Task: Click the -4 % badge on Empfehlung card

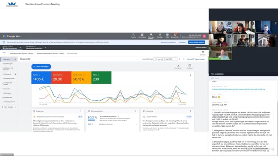Action: point(80,117)
